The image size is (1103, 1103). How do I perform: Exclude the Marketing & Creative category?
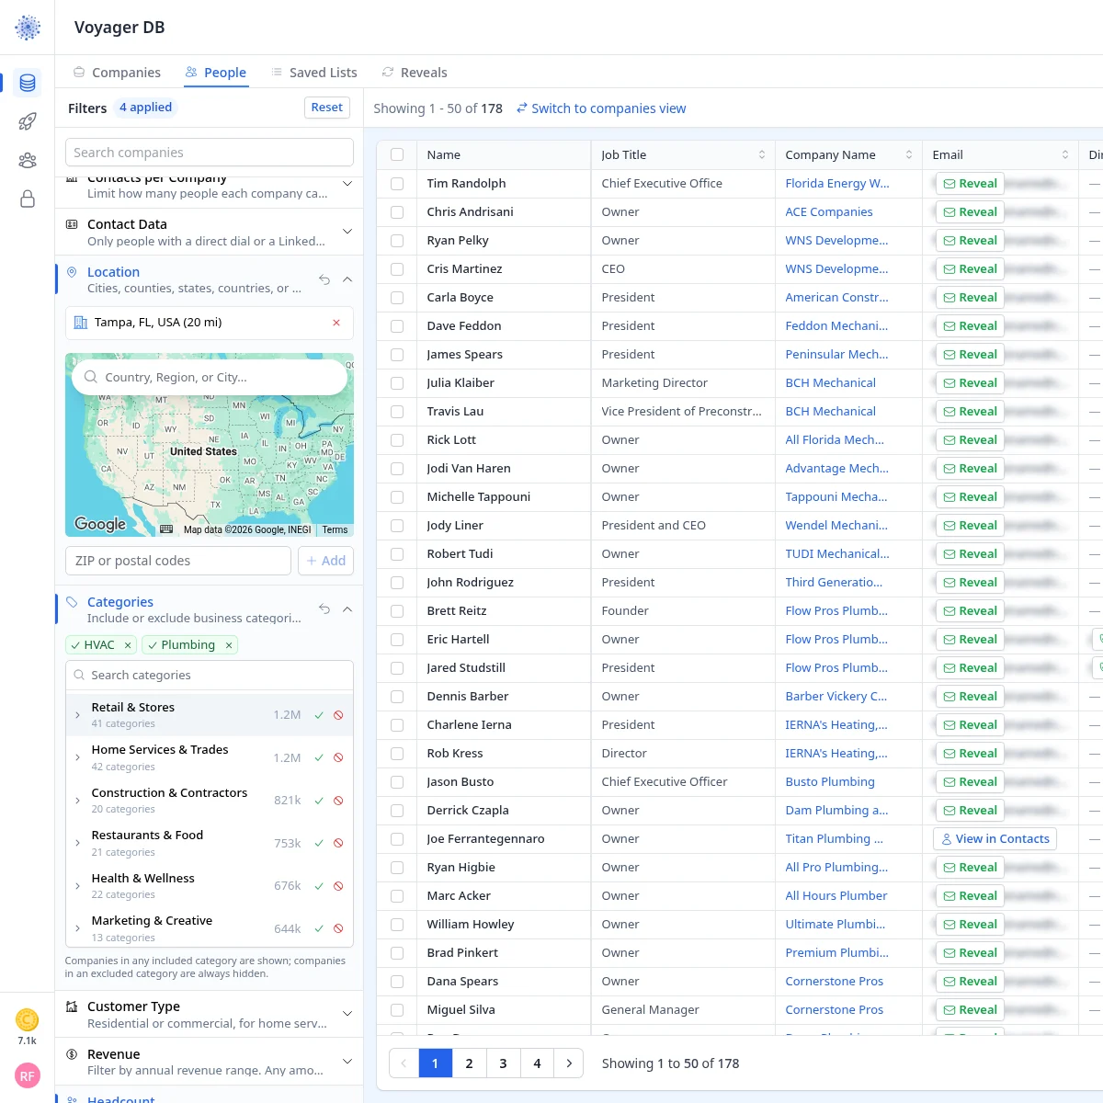pos(338,928)
